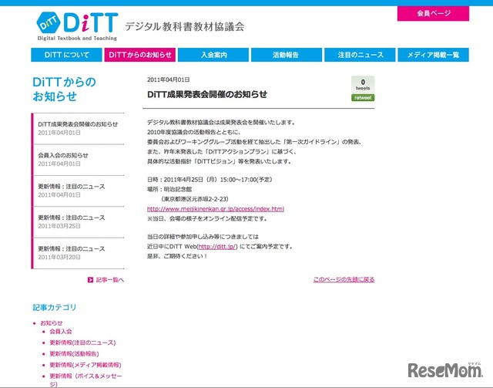Click the article date 2011年04月01日
This screenshot has height=388, width=493.
169,79
